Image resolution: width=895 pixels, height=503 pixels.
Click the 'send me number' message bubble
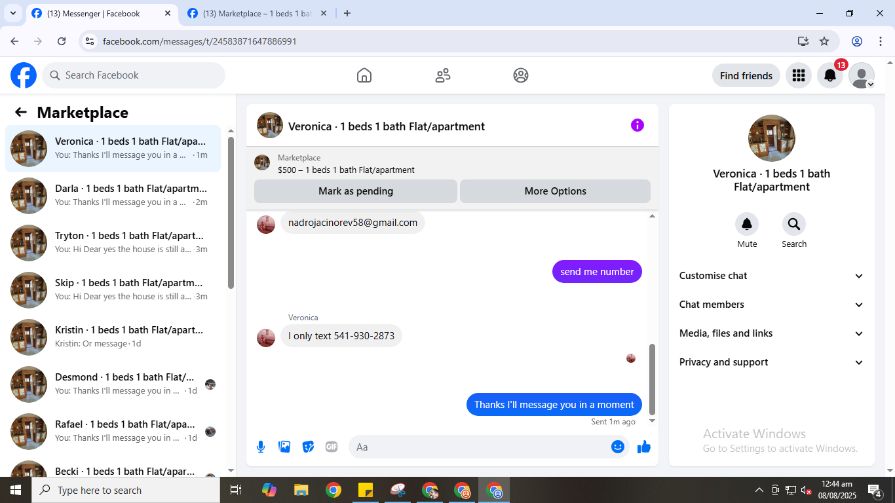point(597,272)
